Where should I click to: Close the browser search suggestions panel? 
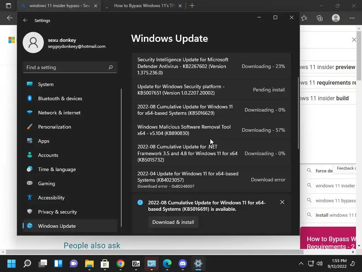click(354, 40)
